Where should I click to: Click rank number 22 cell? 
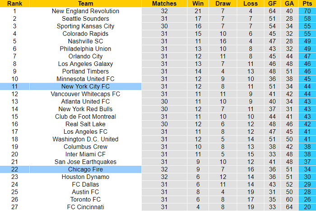coord(14,169)
